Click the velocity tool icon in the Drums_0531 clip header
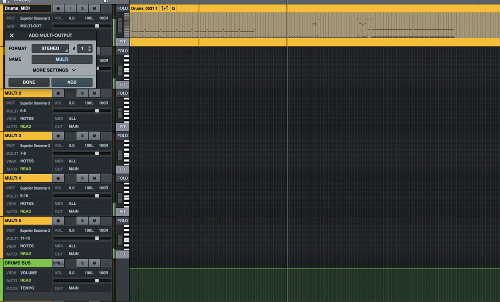This screenshot has height=302, width=500. (165, 8)
